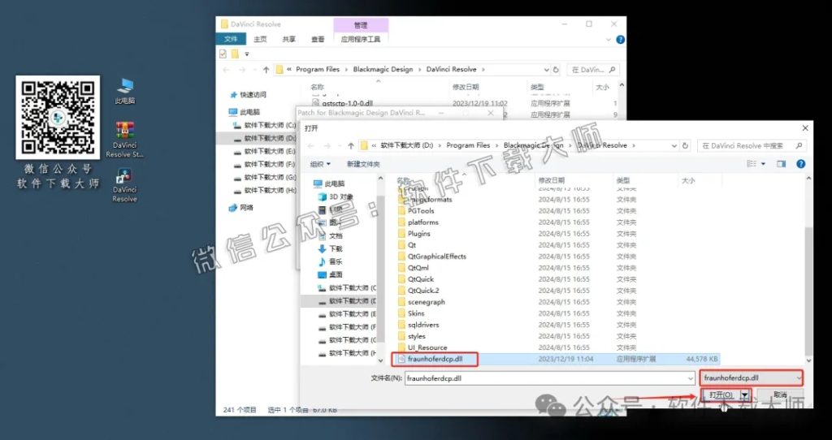This screenshot has width=832, height=440.
Task: Click Program Files in the 打开 dialog breadcrumb
Action: 468,145
